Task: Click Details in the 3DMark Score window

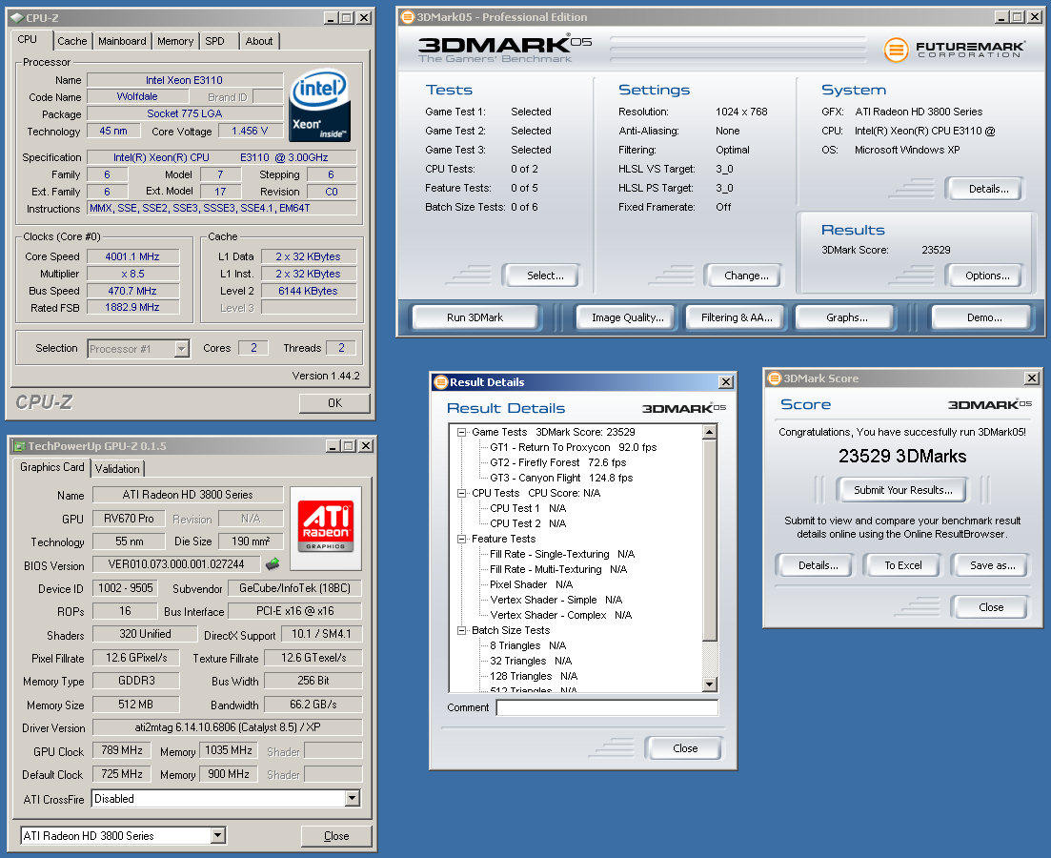Action: (x=817, y=565)
